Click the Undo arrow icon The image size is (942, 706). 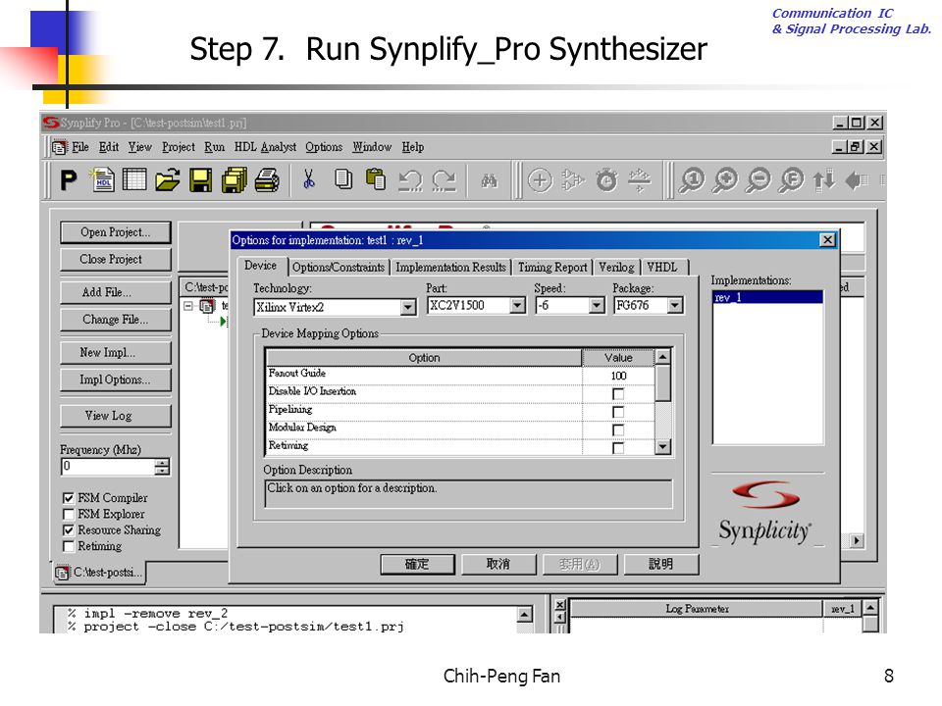pos(410,179)
